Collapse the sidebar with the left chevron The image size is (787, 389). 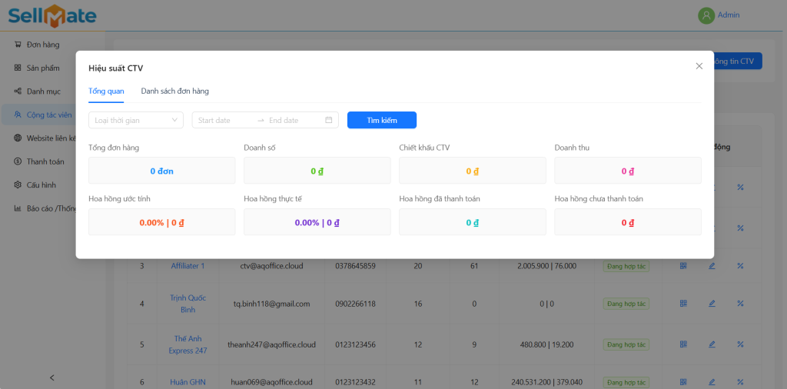(52, 377)
